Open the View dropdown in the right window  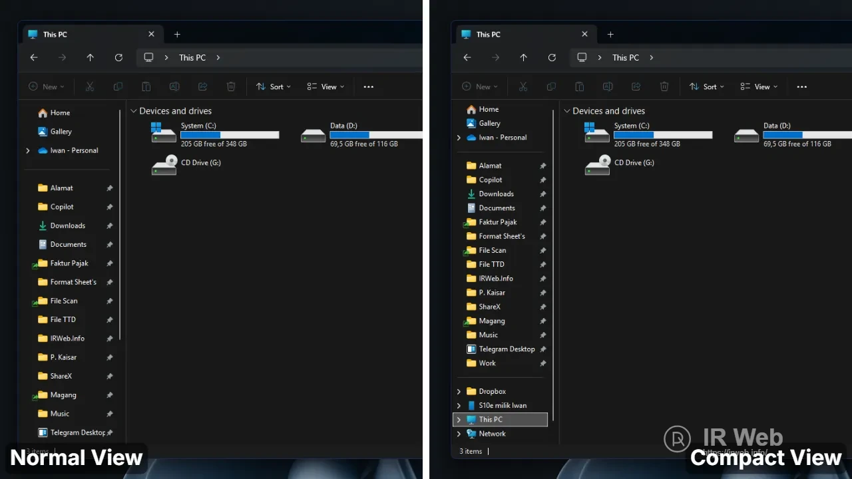pyautogui.click(x=758, y=86)
